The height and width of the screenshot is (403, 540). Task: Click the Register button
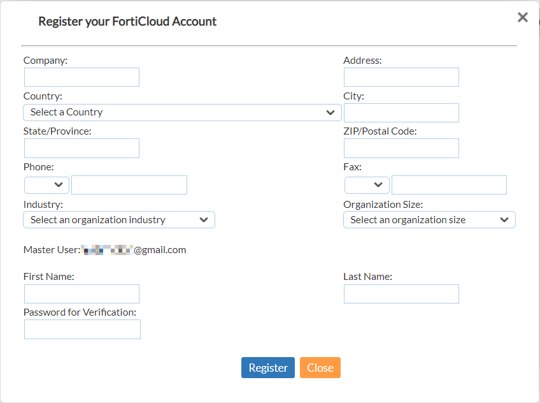pos(267,367)
